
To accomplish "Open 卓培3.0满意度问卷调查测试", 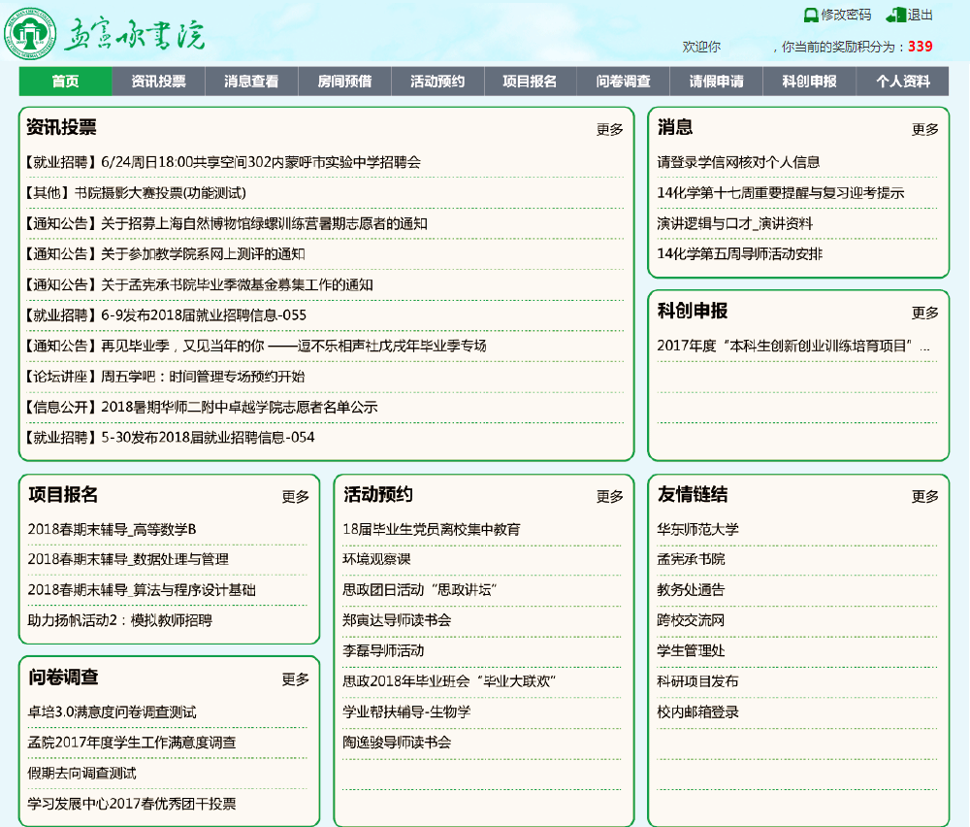I will tap(112, 711).
